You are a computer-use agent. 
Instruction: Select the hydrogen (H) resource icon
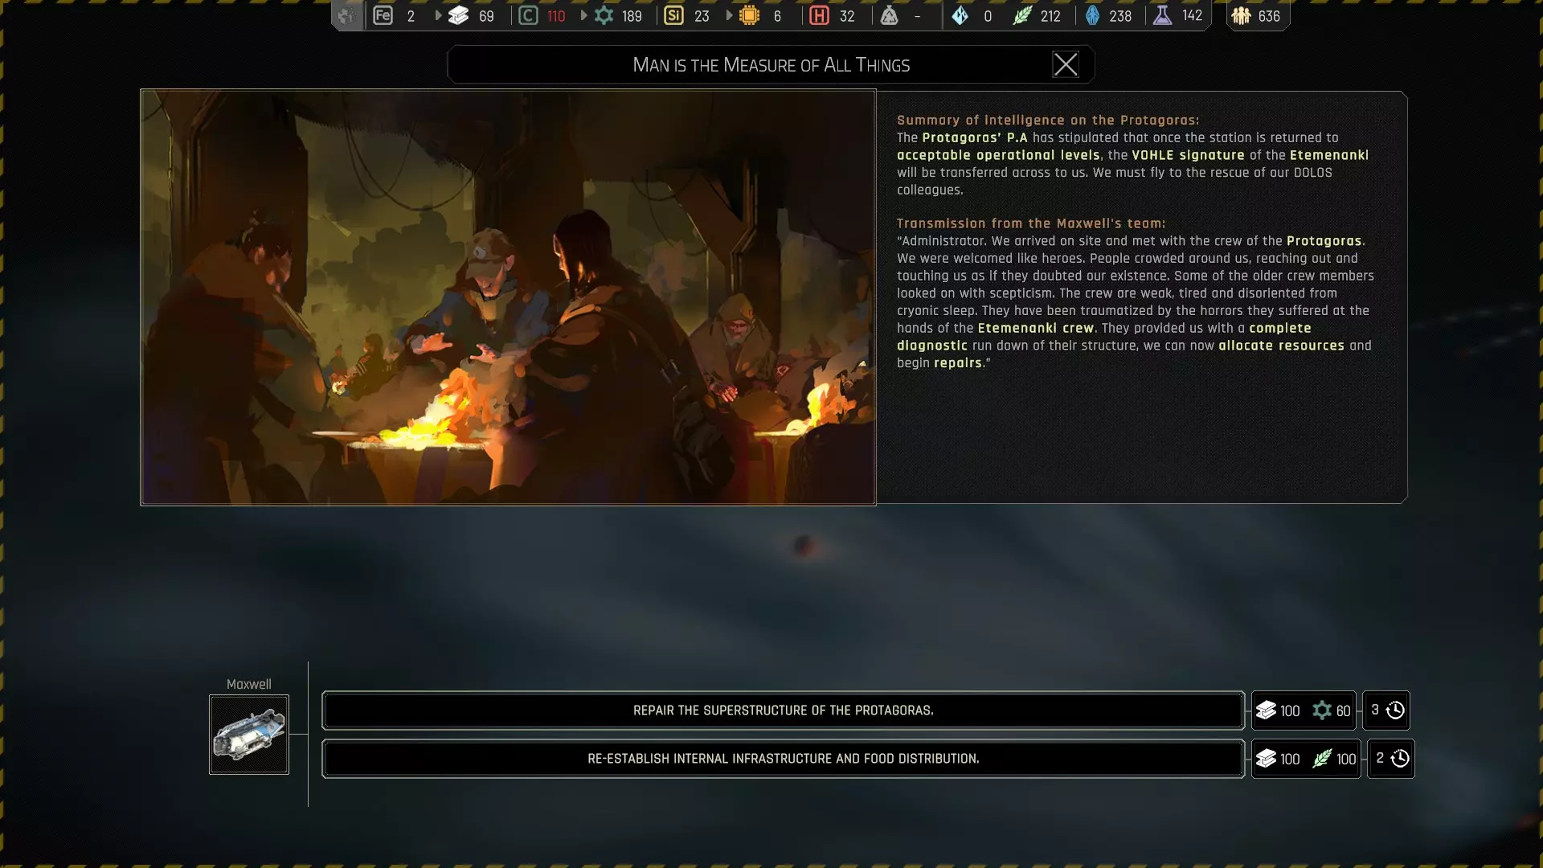tap(819, 15)
